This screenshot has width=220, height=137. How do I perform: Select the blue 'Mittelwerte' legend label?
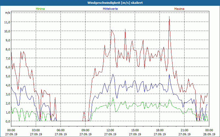click(x=110, y=9)
